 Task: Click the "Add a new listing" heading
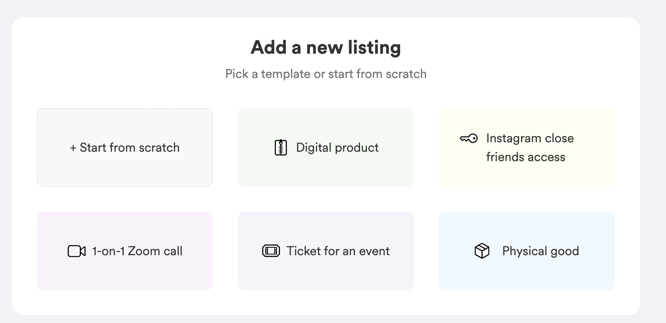click(x=326, y=47)
